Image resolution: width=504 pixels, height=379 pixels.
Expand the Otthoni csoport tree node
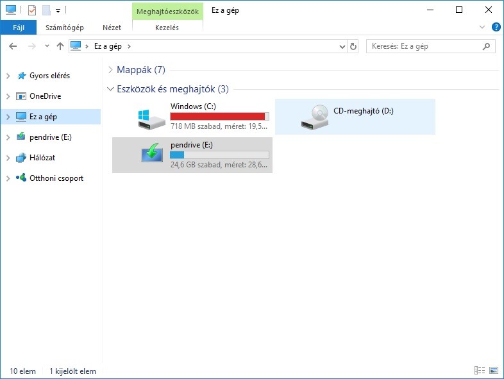pos(8,178)
